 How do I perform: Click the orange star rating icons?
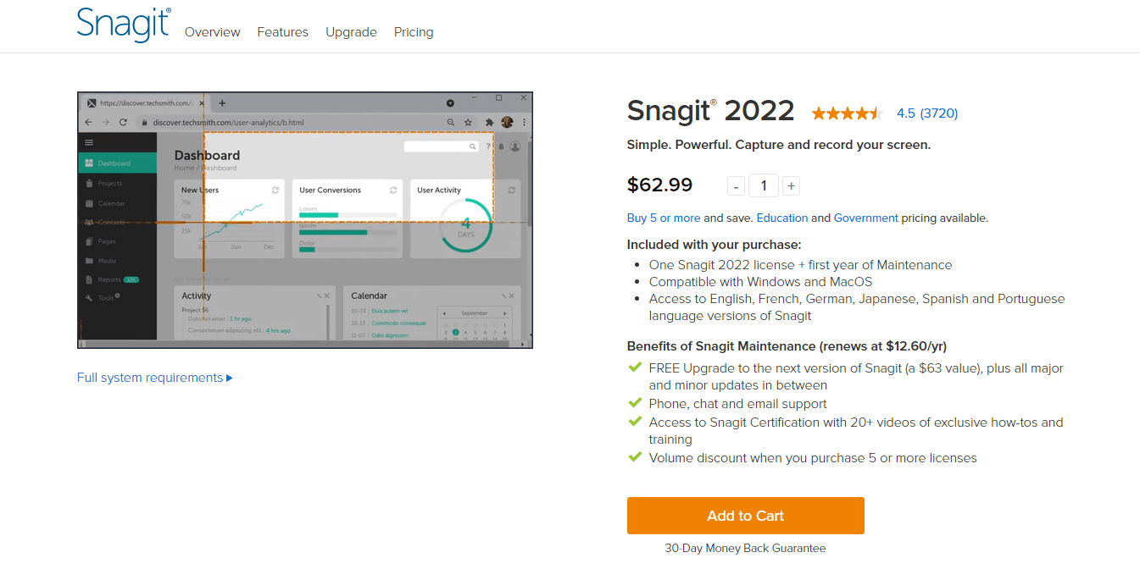848,113
